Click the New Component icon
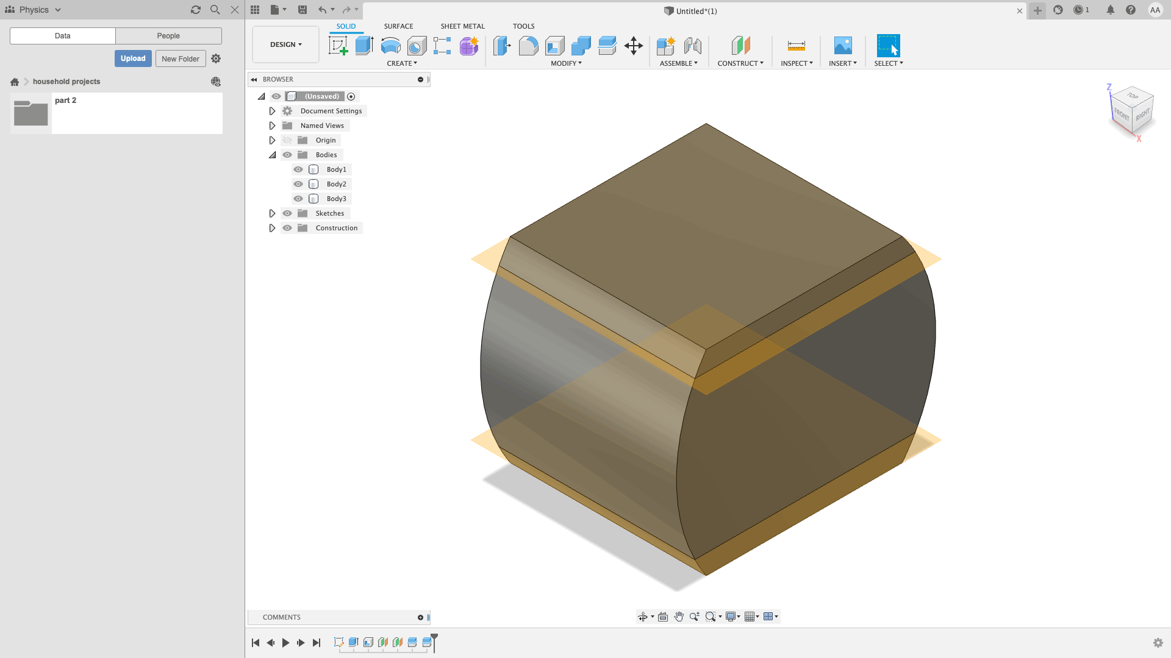The width and height of the screenshot is (1171, 658). (666, 46)
